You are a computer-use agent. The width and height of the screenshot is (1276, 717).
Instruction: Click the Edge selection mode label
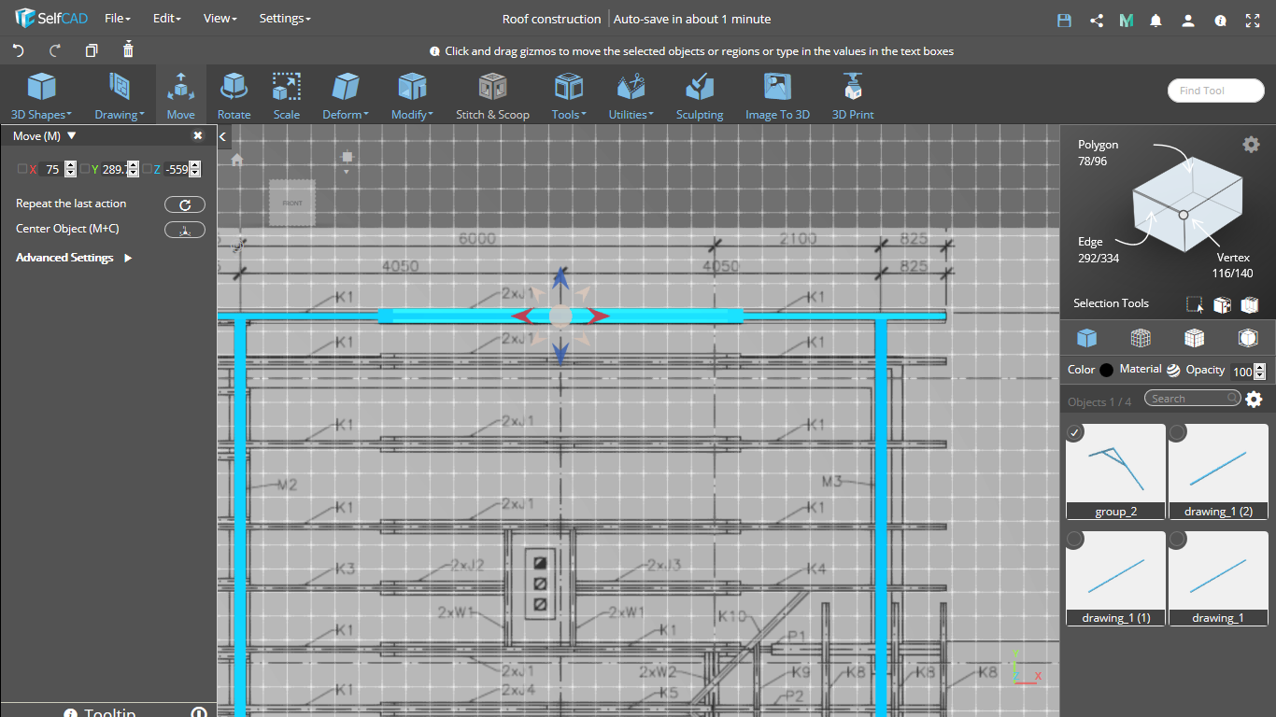coord(1090,242)
